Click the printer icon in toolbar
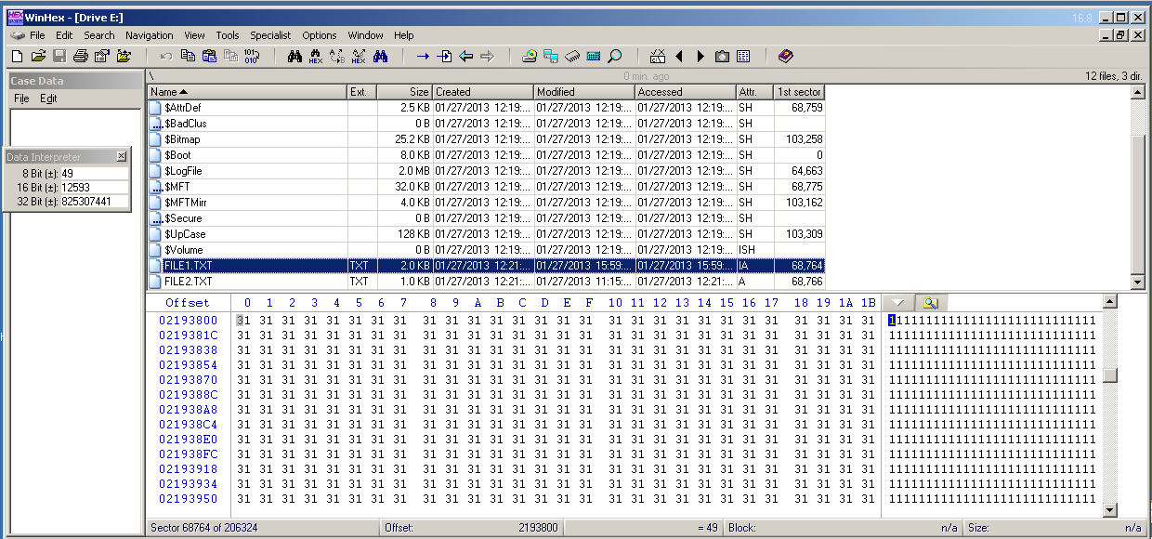 80,57
